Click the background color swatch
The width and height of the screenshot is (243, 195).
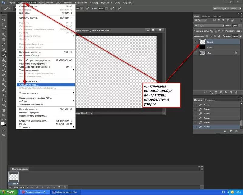[5, 125]
